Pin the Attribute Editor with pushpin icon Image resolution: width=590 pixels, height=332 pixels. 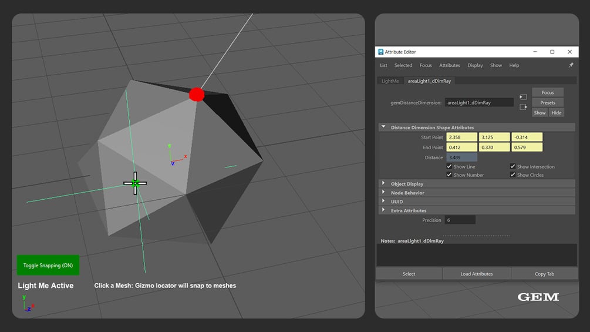[x=571, y=65]
